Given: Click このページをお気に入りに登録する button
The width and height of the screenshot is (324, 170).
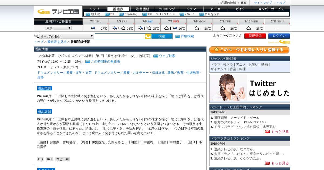Looking at the screenshot, I should (249, 50).
